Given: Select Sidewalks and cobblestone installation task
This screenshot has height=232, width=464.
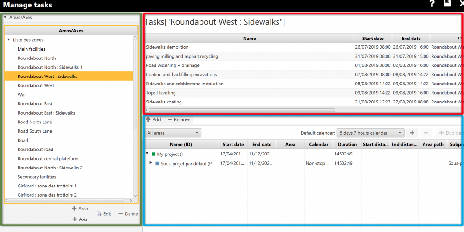Looking at the screenshot, I should [x=303, y=84].
